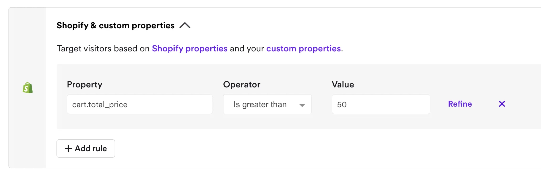Image resolution: width=541 pixels, height=176 pixels.
Task: Click the Shopify bag icon
Action: (28, 88)
